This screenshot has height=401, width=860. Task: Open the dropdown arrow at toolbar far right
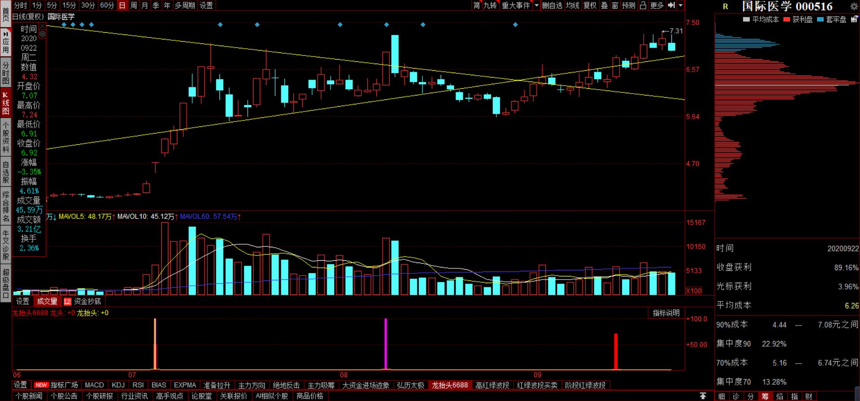click(681, 5)
